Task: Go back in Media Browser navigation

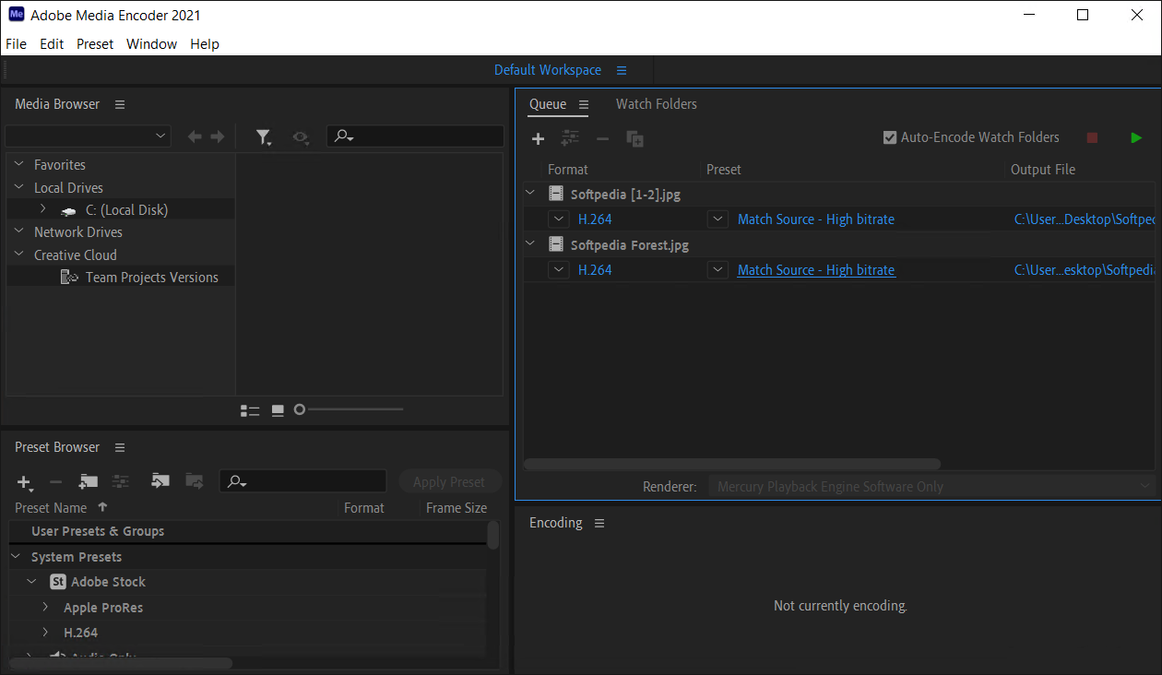Action: pyautogui.click(x=195, y=136)
